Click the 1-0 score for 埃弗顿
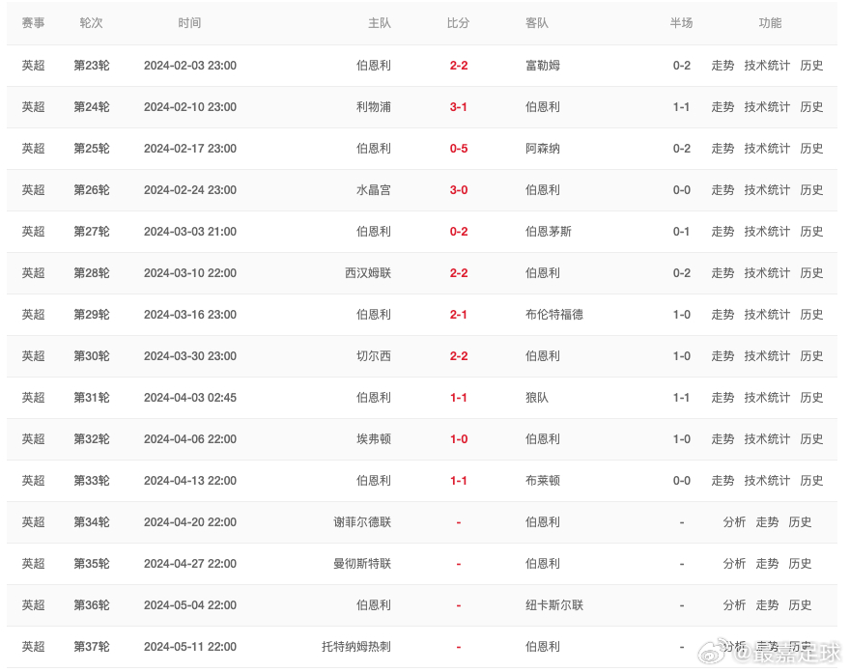Image resolution: width=850 pixels, height=672 pixels. tap(459, 439)
